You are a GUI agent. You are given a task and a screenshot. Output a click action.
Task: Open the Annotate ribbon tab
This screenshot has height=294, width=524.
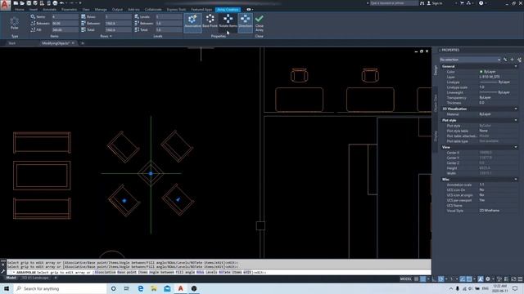[x=49, y=9]
